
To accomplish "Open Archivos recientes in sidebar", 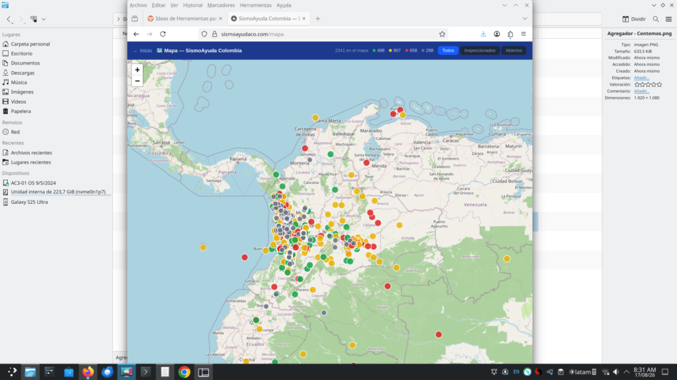I will [31, 152].
